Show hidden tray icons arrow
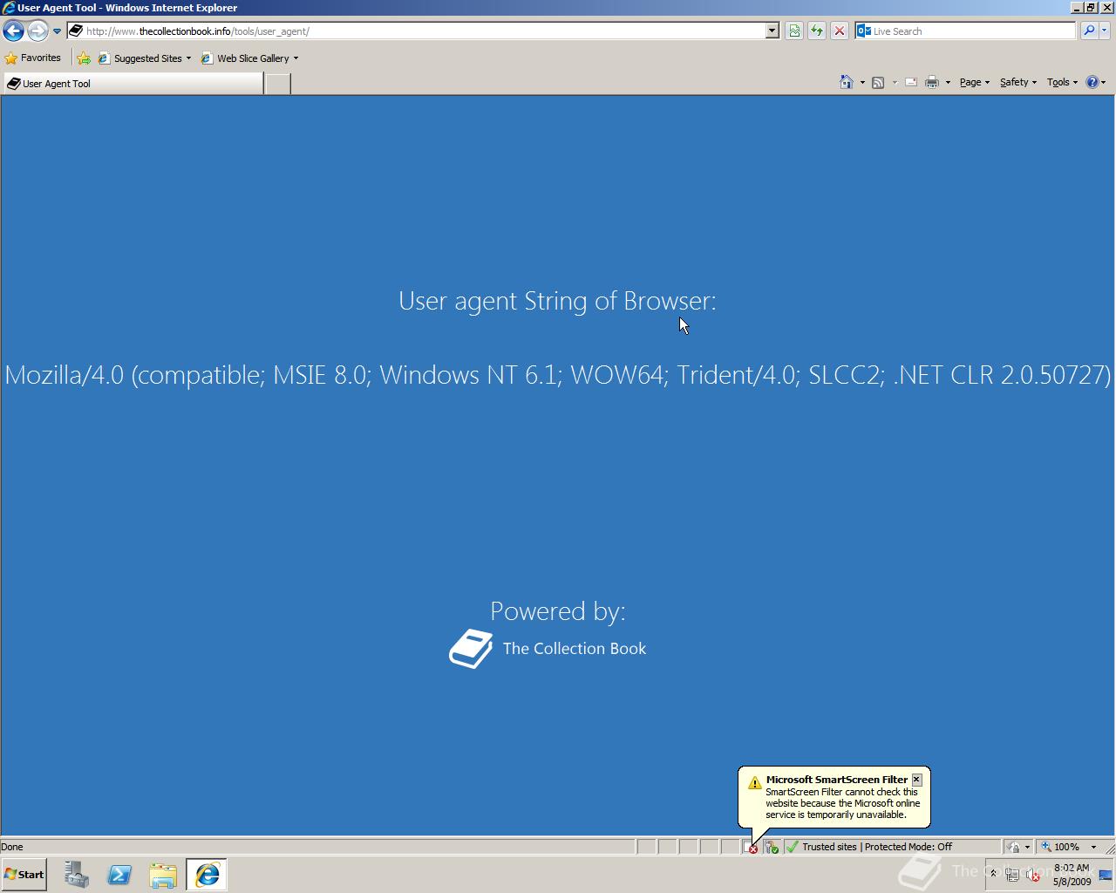The image size is (1116, 893). [x=992, y=874]
